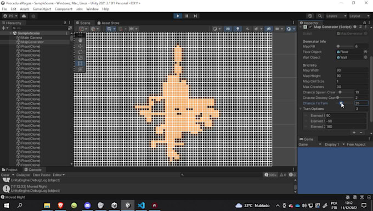
Task: Open Map Generator preset settings icon
Action: [360, 27]
